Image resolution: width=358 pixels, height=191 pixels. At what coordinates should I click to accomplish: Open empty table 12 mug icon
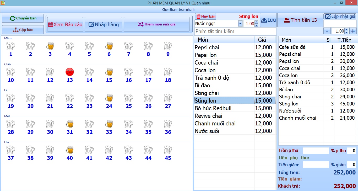tap(50, 72)
